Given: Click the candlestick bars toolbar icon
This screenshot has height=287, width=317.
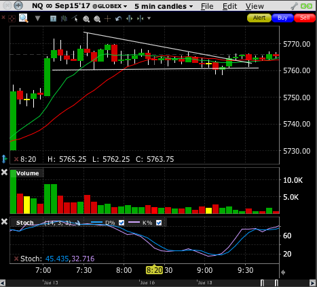Looking at the screenshot, I should 64,18.
